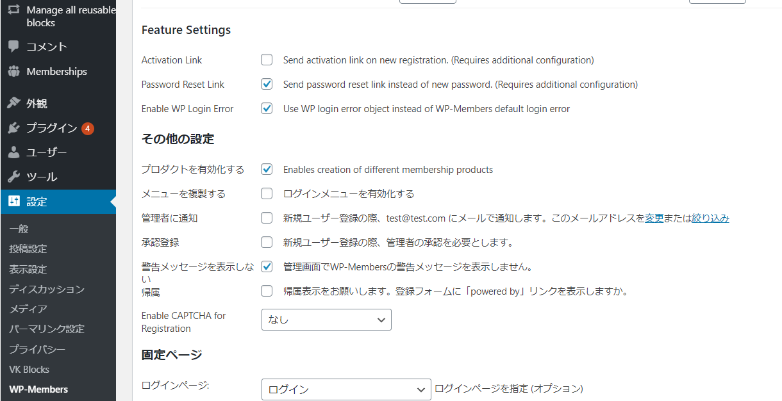This screenshot has width=782, height=401.
Task: Open the ログインページ selection dropdown
Action: coord(346,389)
